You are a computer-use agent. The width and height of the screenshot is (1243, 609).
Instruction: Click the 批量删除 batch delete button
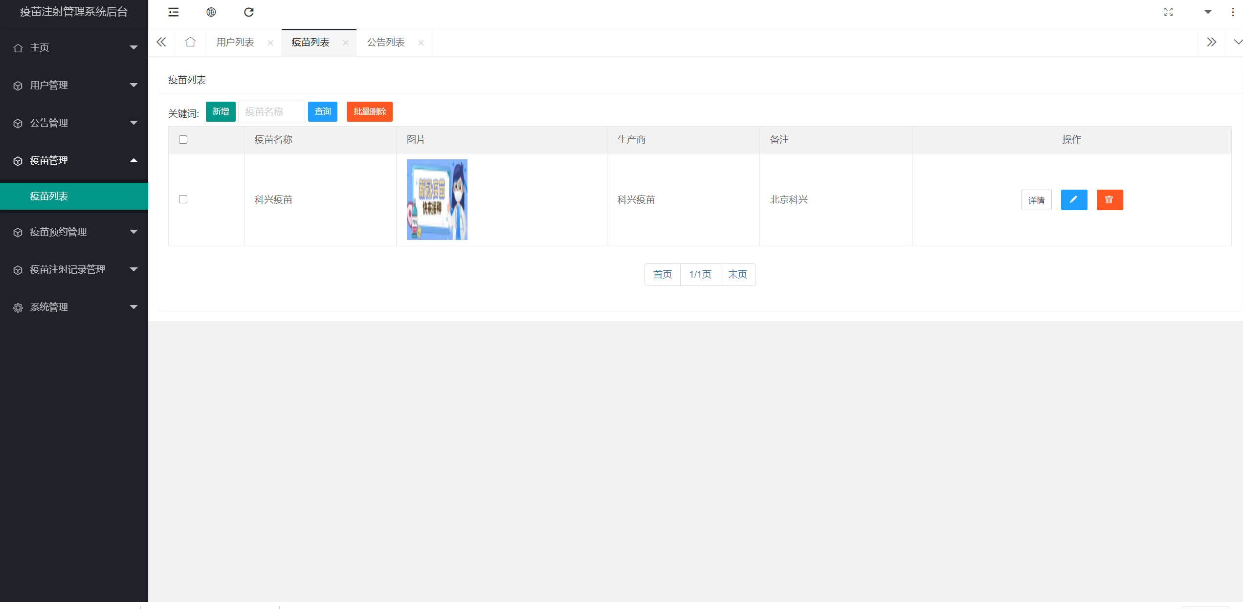(x=369, y=112)
